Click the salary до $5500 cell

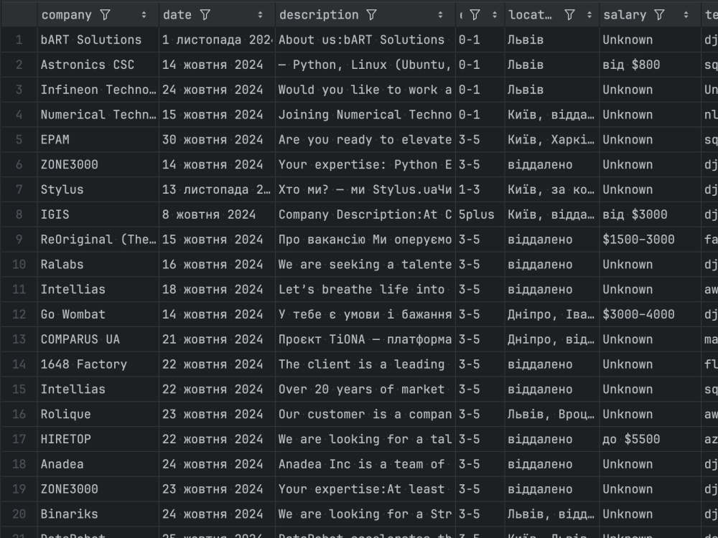tap(650, 439)
